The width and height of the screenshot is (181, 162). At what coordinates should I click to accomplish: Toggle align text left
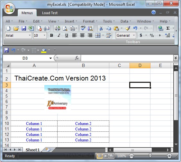[x=75, y=35]
